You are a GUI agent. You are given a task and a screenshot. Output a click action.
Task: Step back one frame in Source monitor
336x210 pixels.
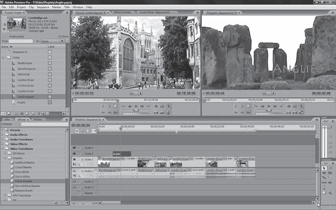(x=130, y=106)
